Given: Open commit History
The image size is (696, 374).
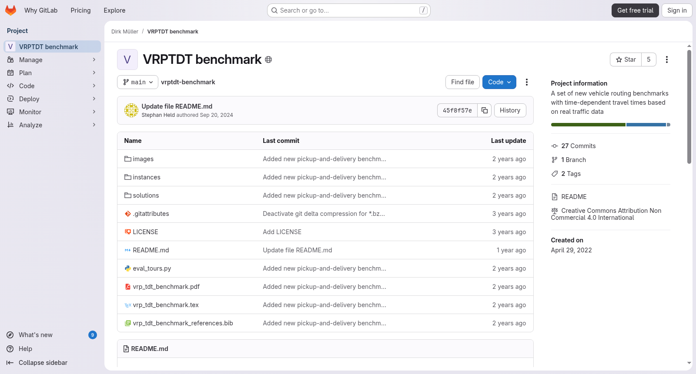Looking at the screenshot, I should coord(510,110).
